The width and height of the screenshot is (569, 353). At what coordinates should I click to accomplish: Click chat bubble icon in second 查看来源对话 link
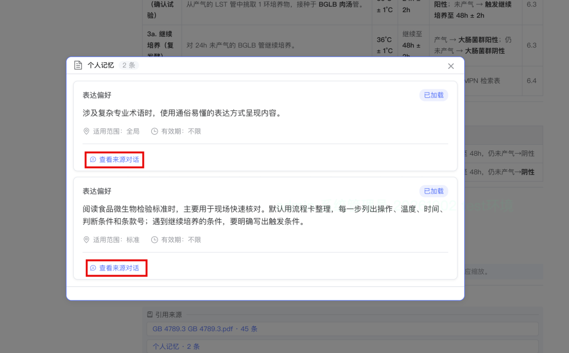coord(93,268)
